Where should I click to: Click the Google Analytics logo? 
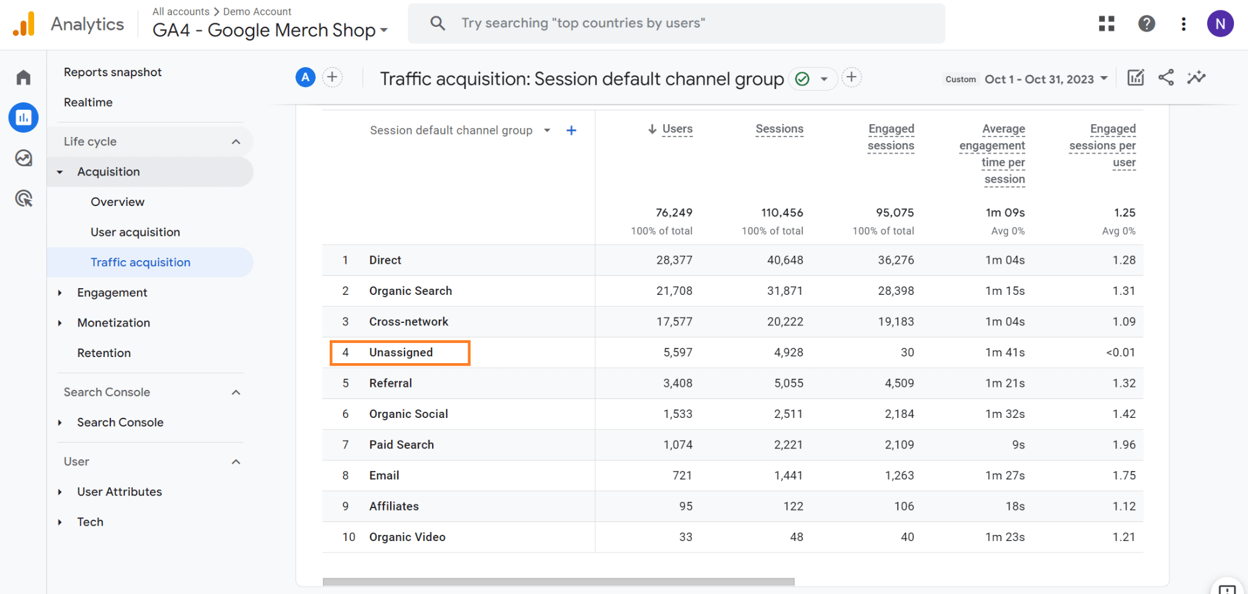point(24,24)
